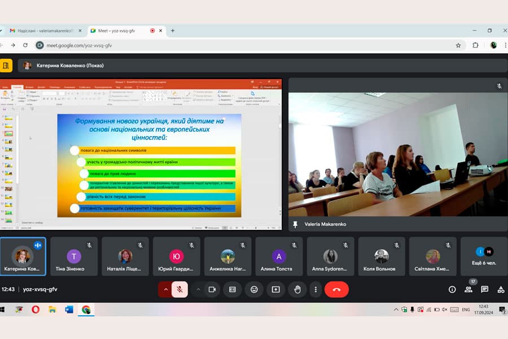The image size is (508, 339).
Task: Bookmark this page with the star
Action: (458, 45)
